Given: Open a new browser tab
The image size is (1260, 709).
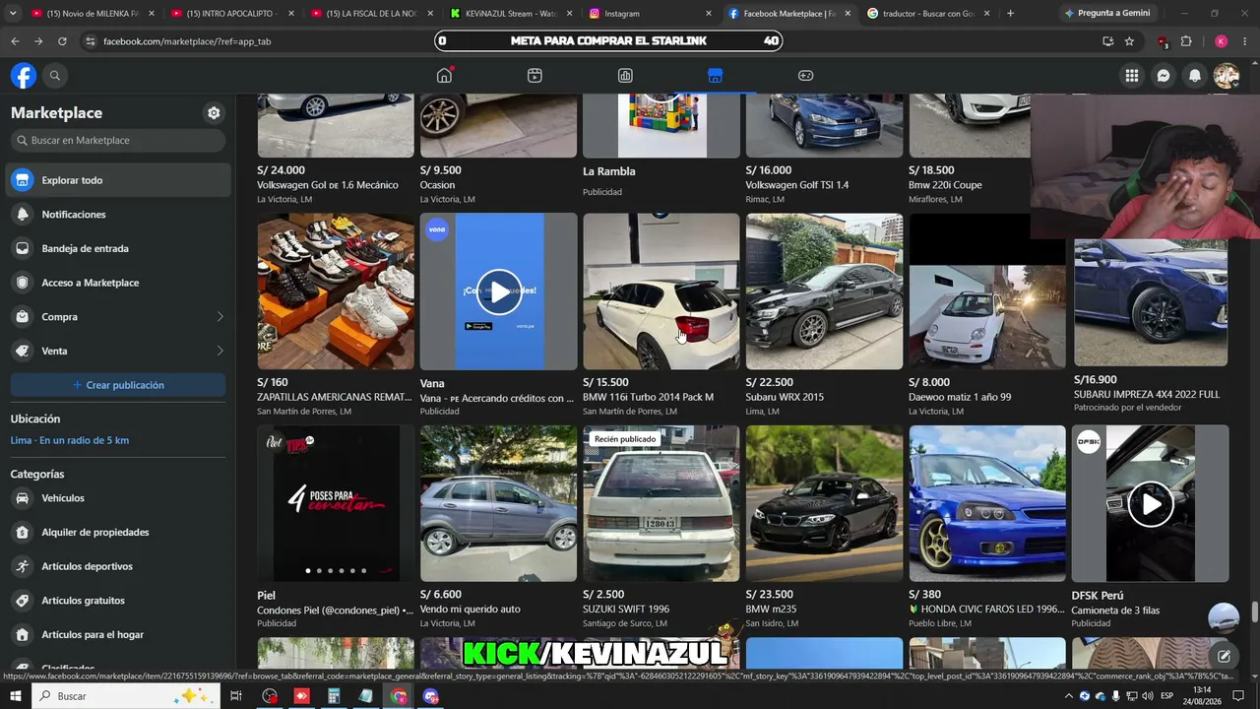Looking at the screenshot, I should 1010,14.
